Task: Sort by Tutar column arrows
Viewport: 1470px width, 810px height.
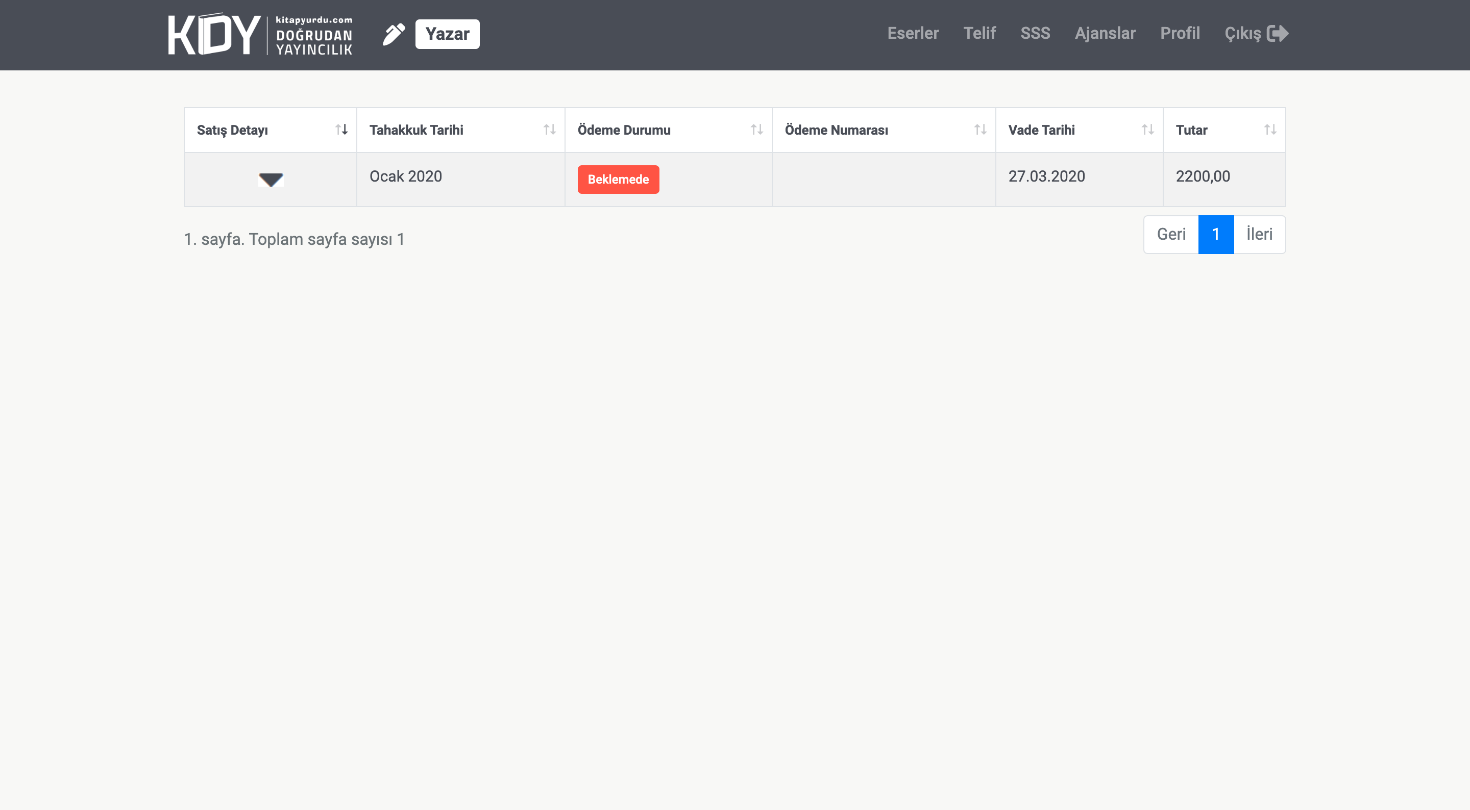Action: [x=1270, y=130]
